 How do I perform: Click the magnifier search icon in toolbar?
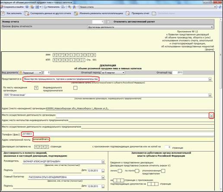click(x=70, y=7)
